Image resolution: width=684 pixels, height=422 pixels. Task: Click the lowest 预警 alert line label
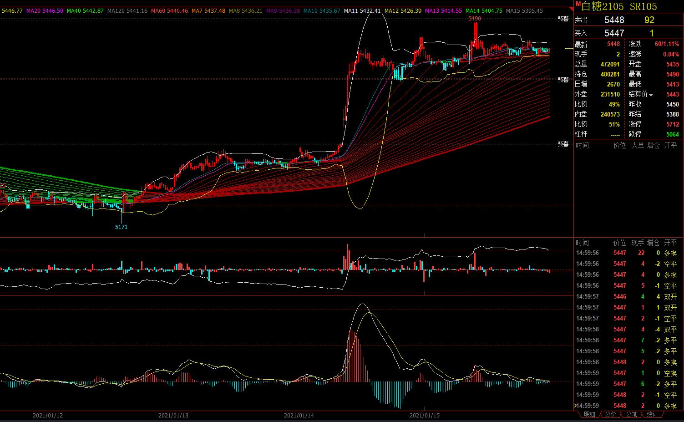(563, 144)
